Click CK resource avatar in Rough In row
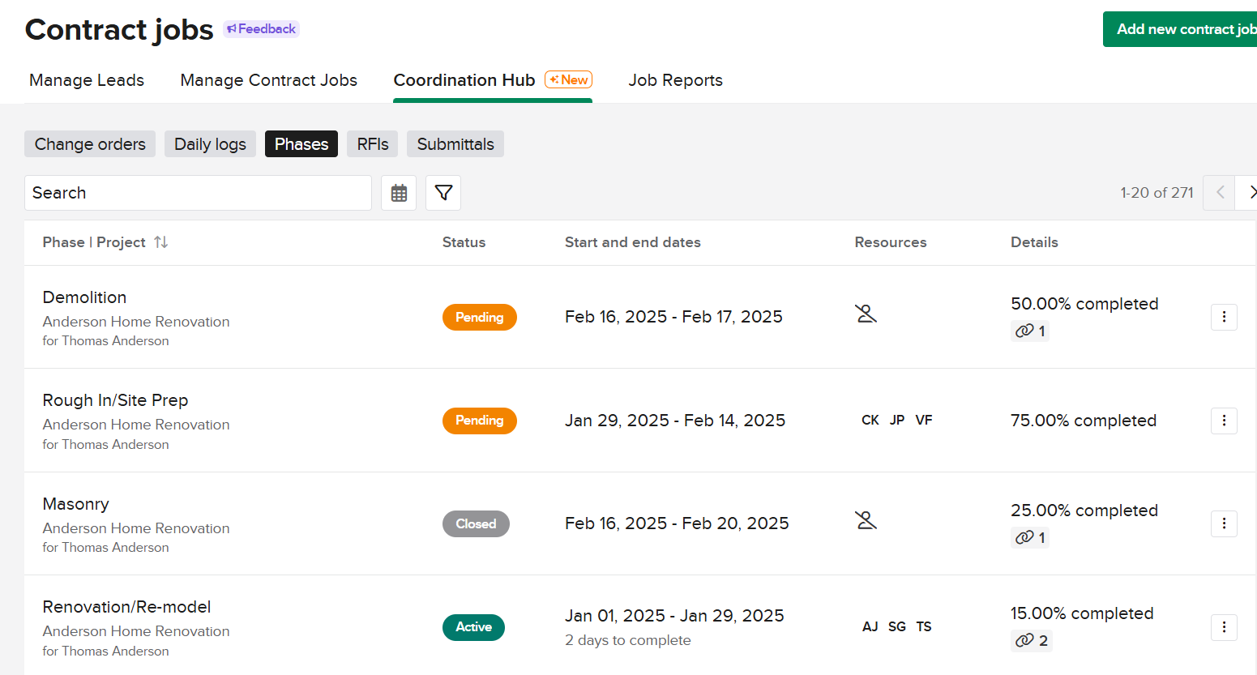The width and height of the screenshot is (1257, 675). coord(870,420)
